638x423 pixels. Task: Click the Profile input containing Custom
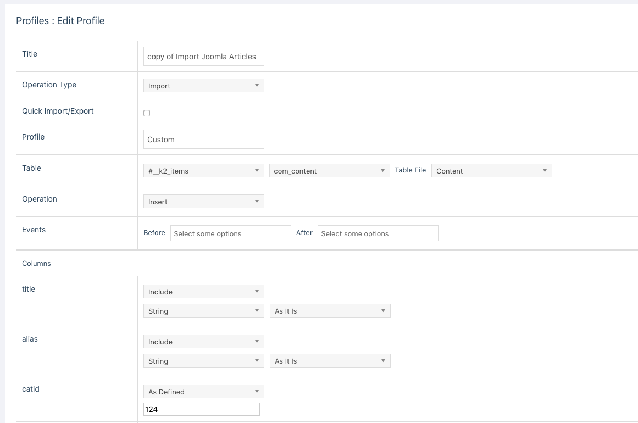tap(203, 140)
